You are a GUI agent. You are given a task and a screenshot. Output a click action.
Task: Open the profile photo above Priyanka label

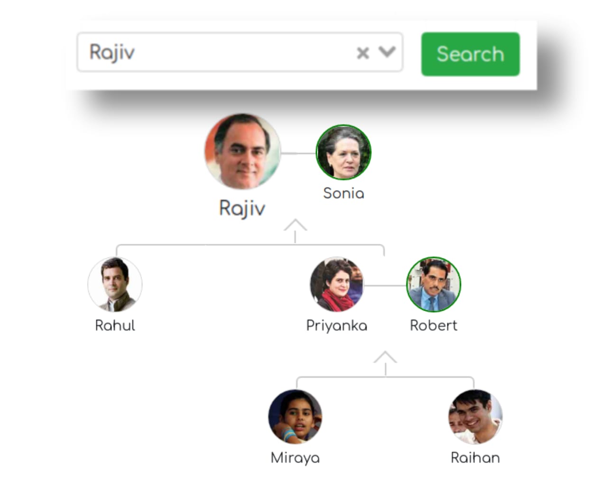pyautogui.click(x=336, y=285)
